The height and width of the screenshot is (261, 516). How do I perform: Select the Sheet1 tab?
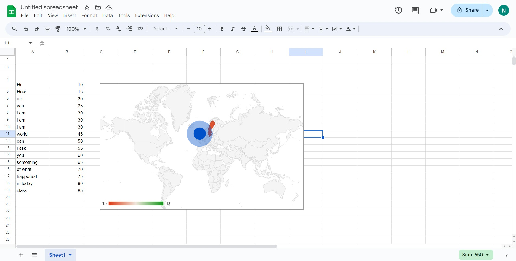(57, 255)
